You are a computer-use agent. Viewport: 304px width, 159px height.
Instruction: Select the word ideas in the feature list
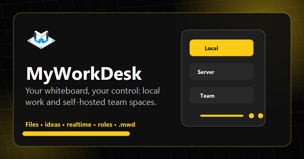52,124
